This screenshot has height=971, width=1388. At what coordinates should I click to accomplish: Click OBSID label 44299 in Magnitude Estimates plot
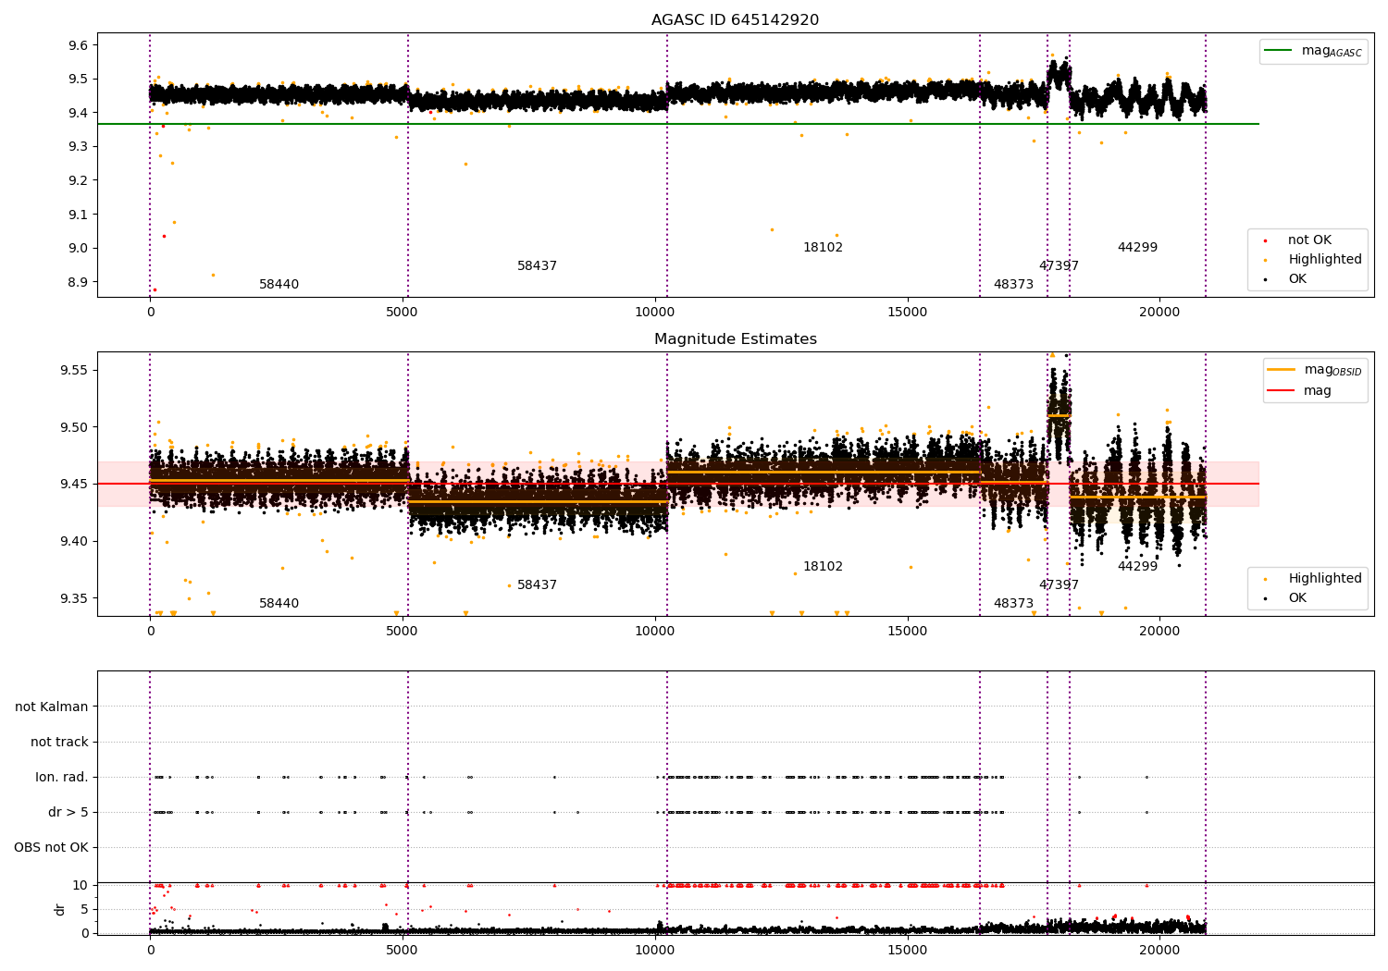point(1137,567)
